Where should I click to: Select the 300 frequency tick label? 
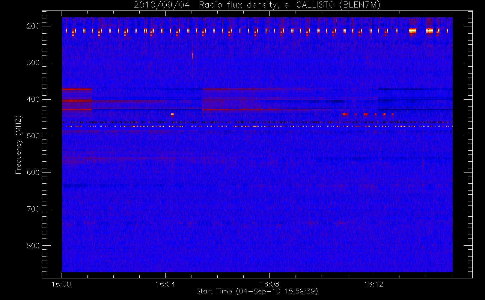click(x=33, y=63)
